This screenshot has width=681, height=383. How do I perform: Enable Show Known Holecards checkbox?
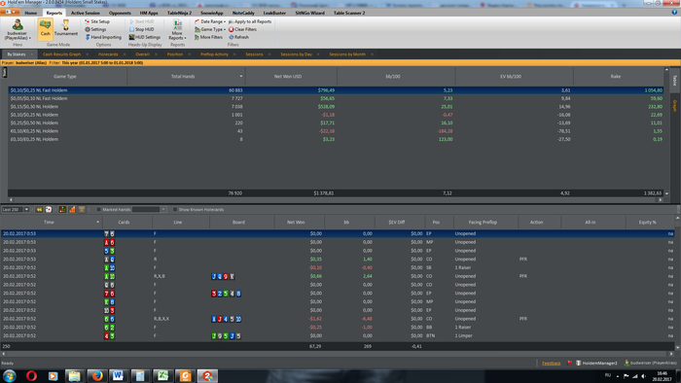click(175, 210)
